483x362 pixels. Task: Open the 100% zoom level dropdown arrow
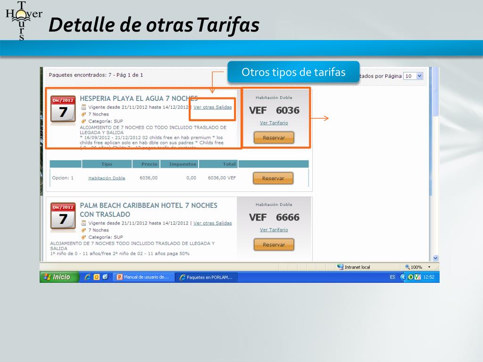429,267
